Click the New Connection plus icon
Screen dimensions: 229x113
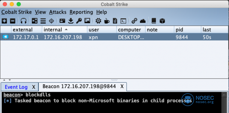(4, 21)
